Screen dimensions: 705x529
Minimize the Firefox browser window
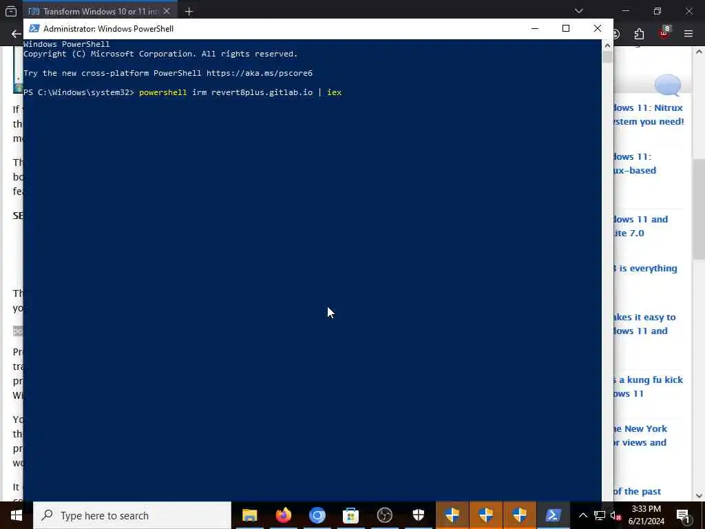click(x=626, y=11)
